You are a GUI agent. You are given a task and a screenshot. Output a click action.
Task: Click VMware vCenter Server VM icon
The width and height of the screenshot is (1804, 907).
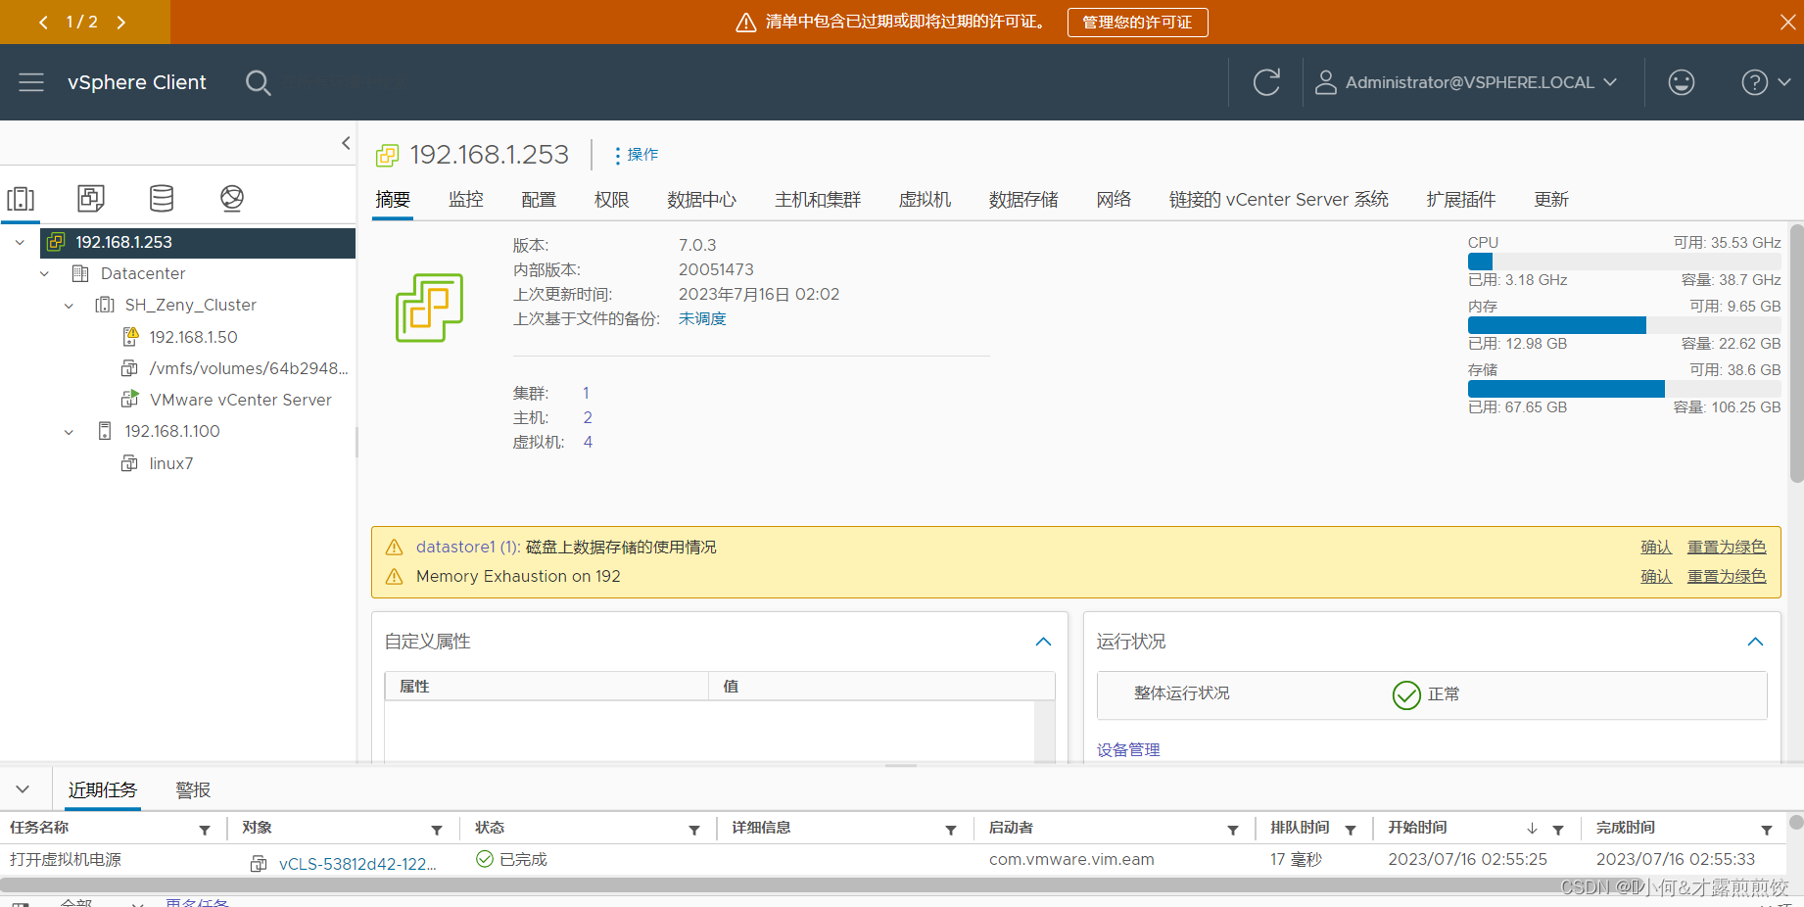coord(130,400)
